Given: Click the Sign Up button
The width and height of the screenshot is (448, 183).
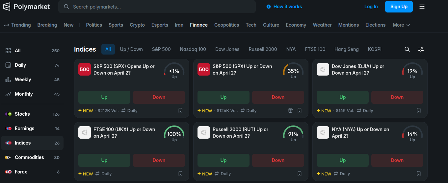Looking at the screenshot, I should point(399,7).
